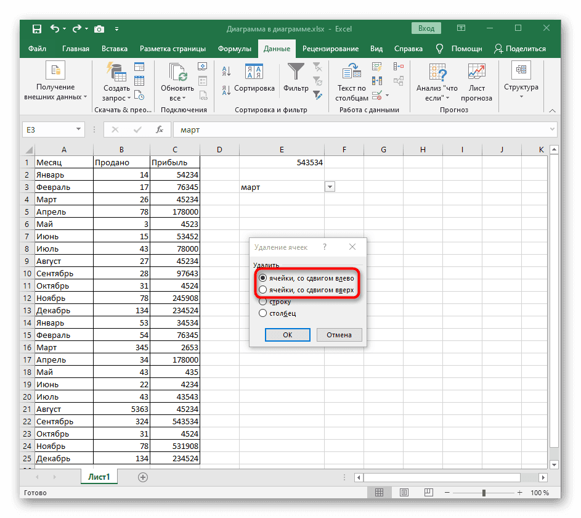Click the formula bar containing 'март'
This screenshot has width=581, height=518.
coord(364,130)
